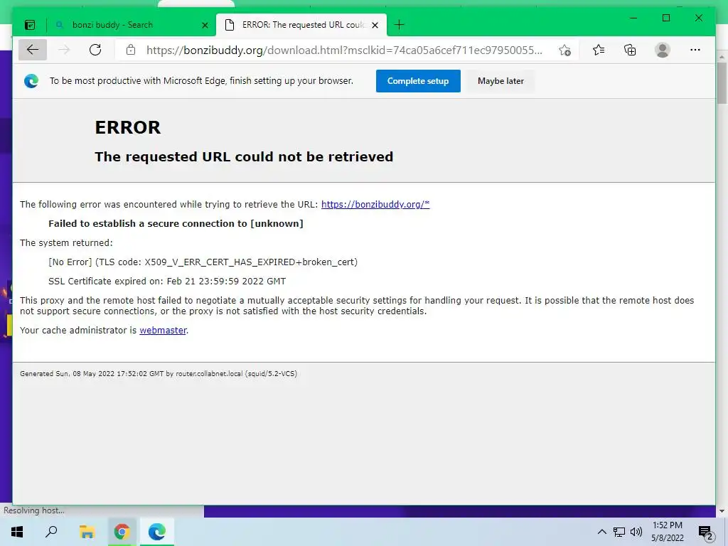
Task: Click the 'Generated Sun, 08 May 2022' footer
Action: [159, 373]
